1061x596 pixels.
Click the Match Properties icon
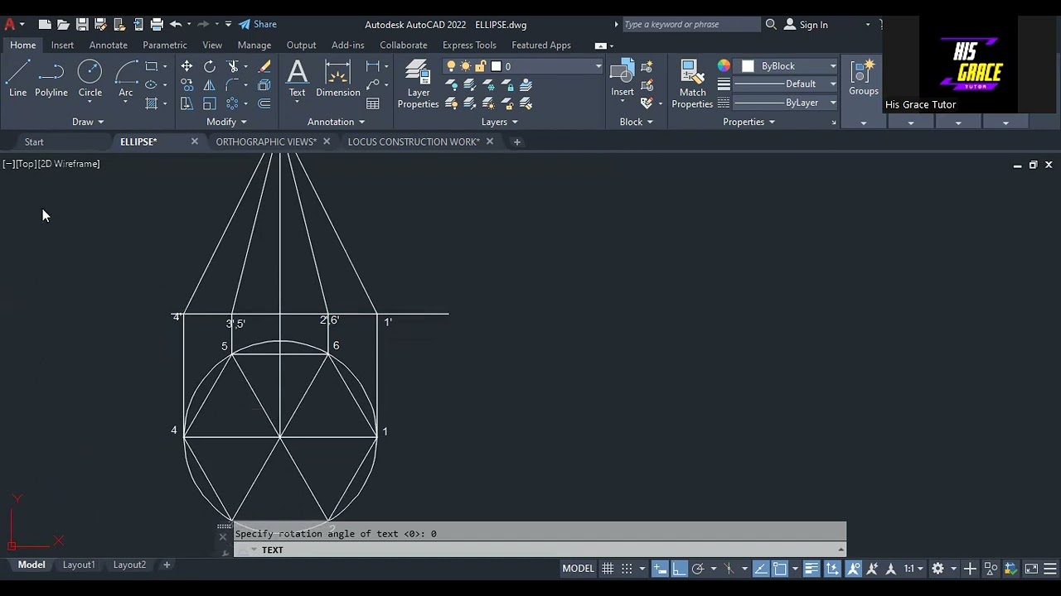tap(692, 84)
